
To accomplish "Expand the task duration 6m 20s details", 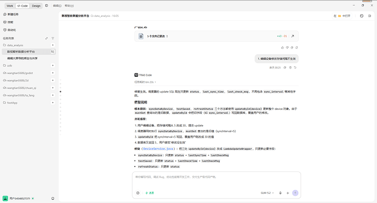I will (145, 82).
